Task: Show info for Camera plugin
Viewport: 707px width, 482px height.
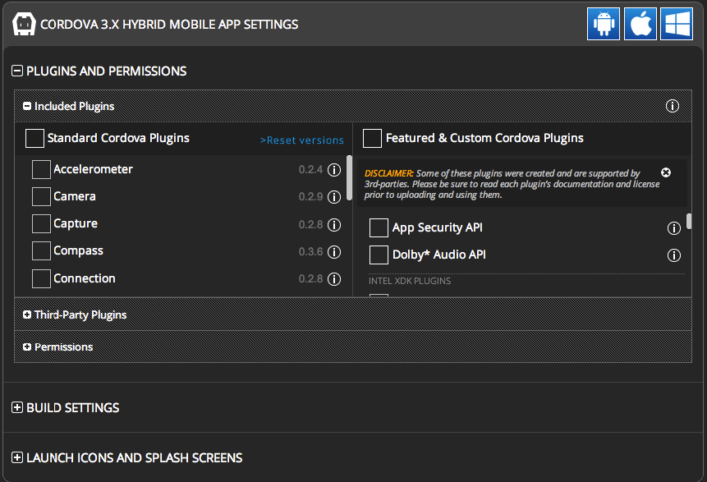Action: pyautogui.click(x=334, y=197)
